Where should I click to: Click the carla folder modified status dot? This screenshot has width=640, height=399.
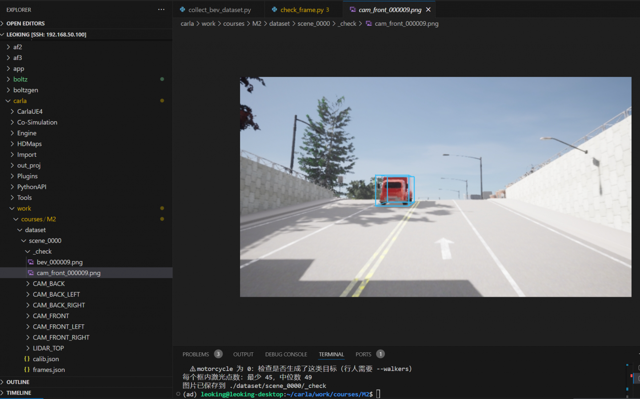coord(162,101)
